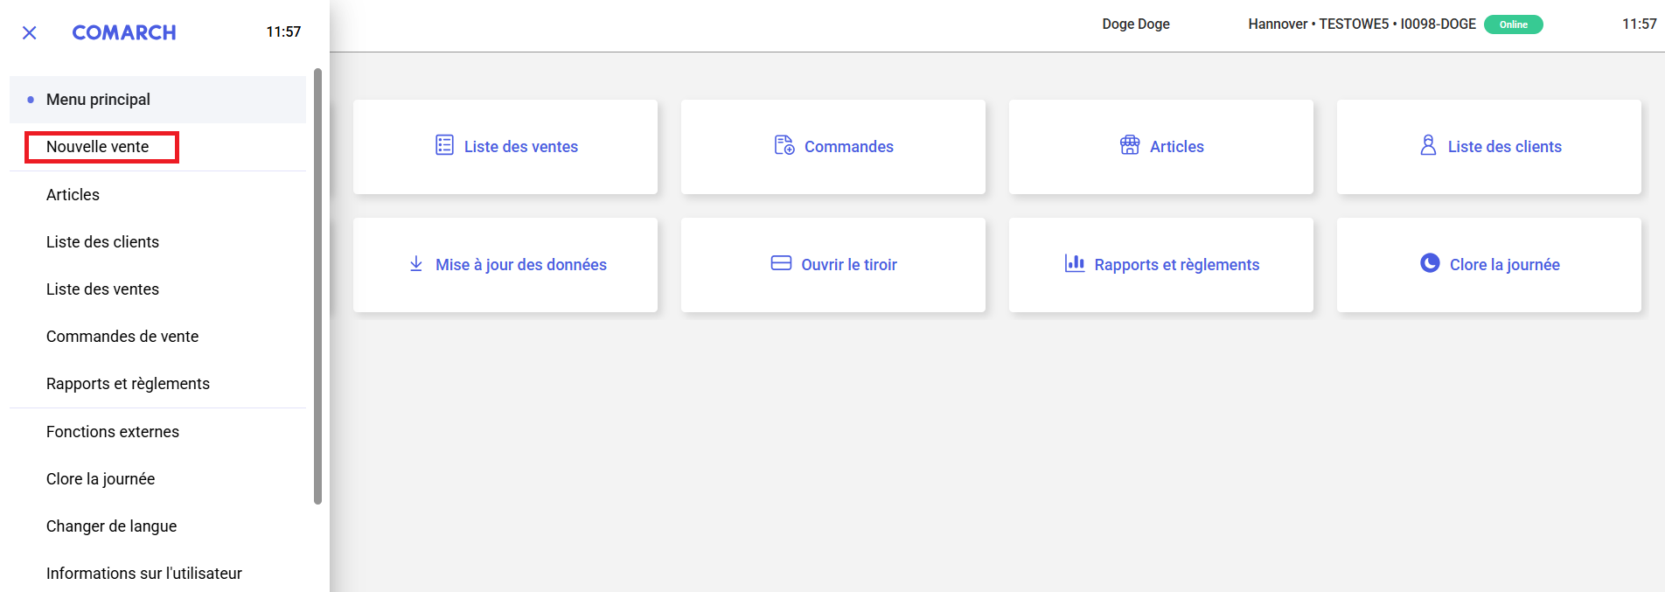Click the Rapports et règlements tile label
This screenshot has height=592, width=1665.
coord(1176,265)
